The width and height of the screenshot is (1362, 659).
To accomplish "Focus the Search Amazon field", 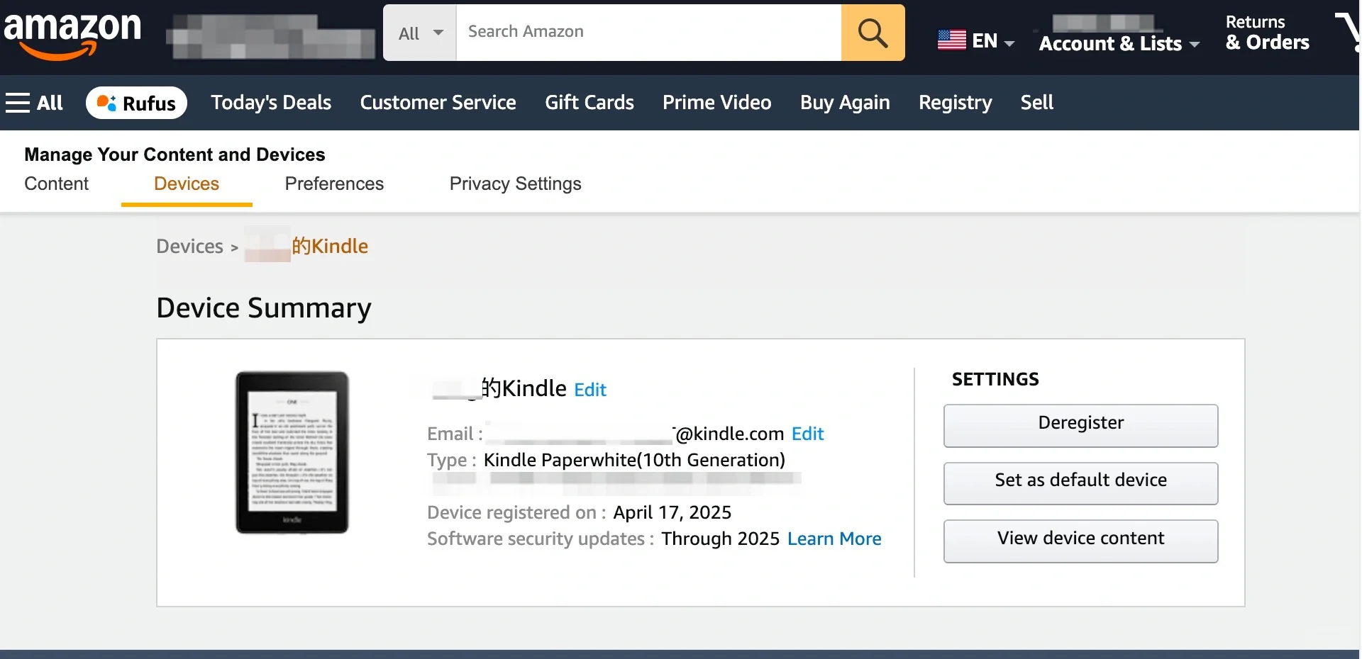I will [x=648, y=33].
